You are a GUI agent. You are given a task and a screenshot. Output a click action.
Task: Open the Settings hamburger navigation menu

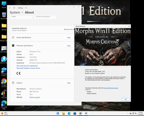[14, 8]
